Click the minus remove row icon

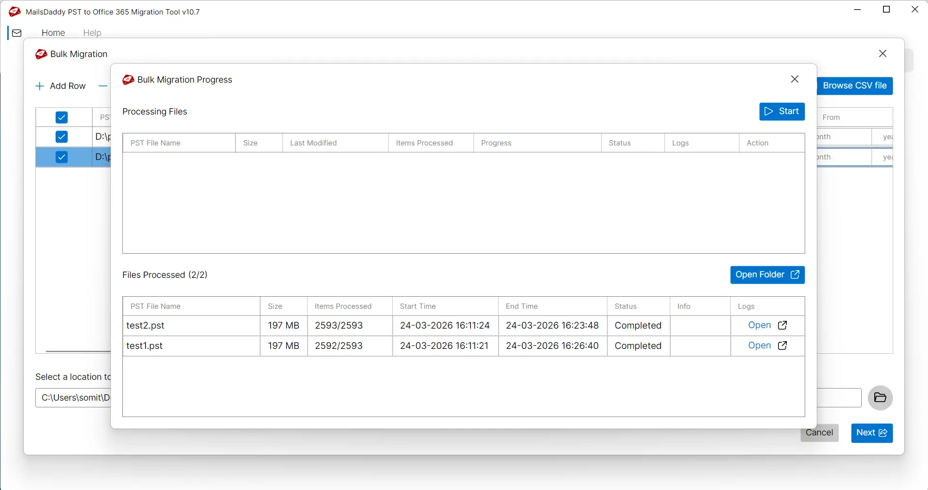(103, 86)
